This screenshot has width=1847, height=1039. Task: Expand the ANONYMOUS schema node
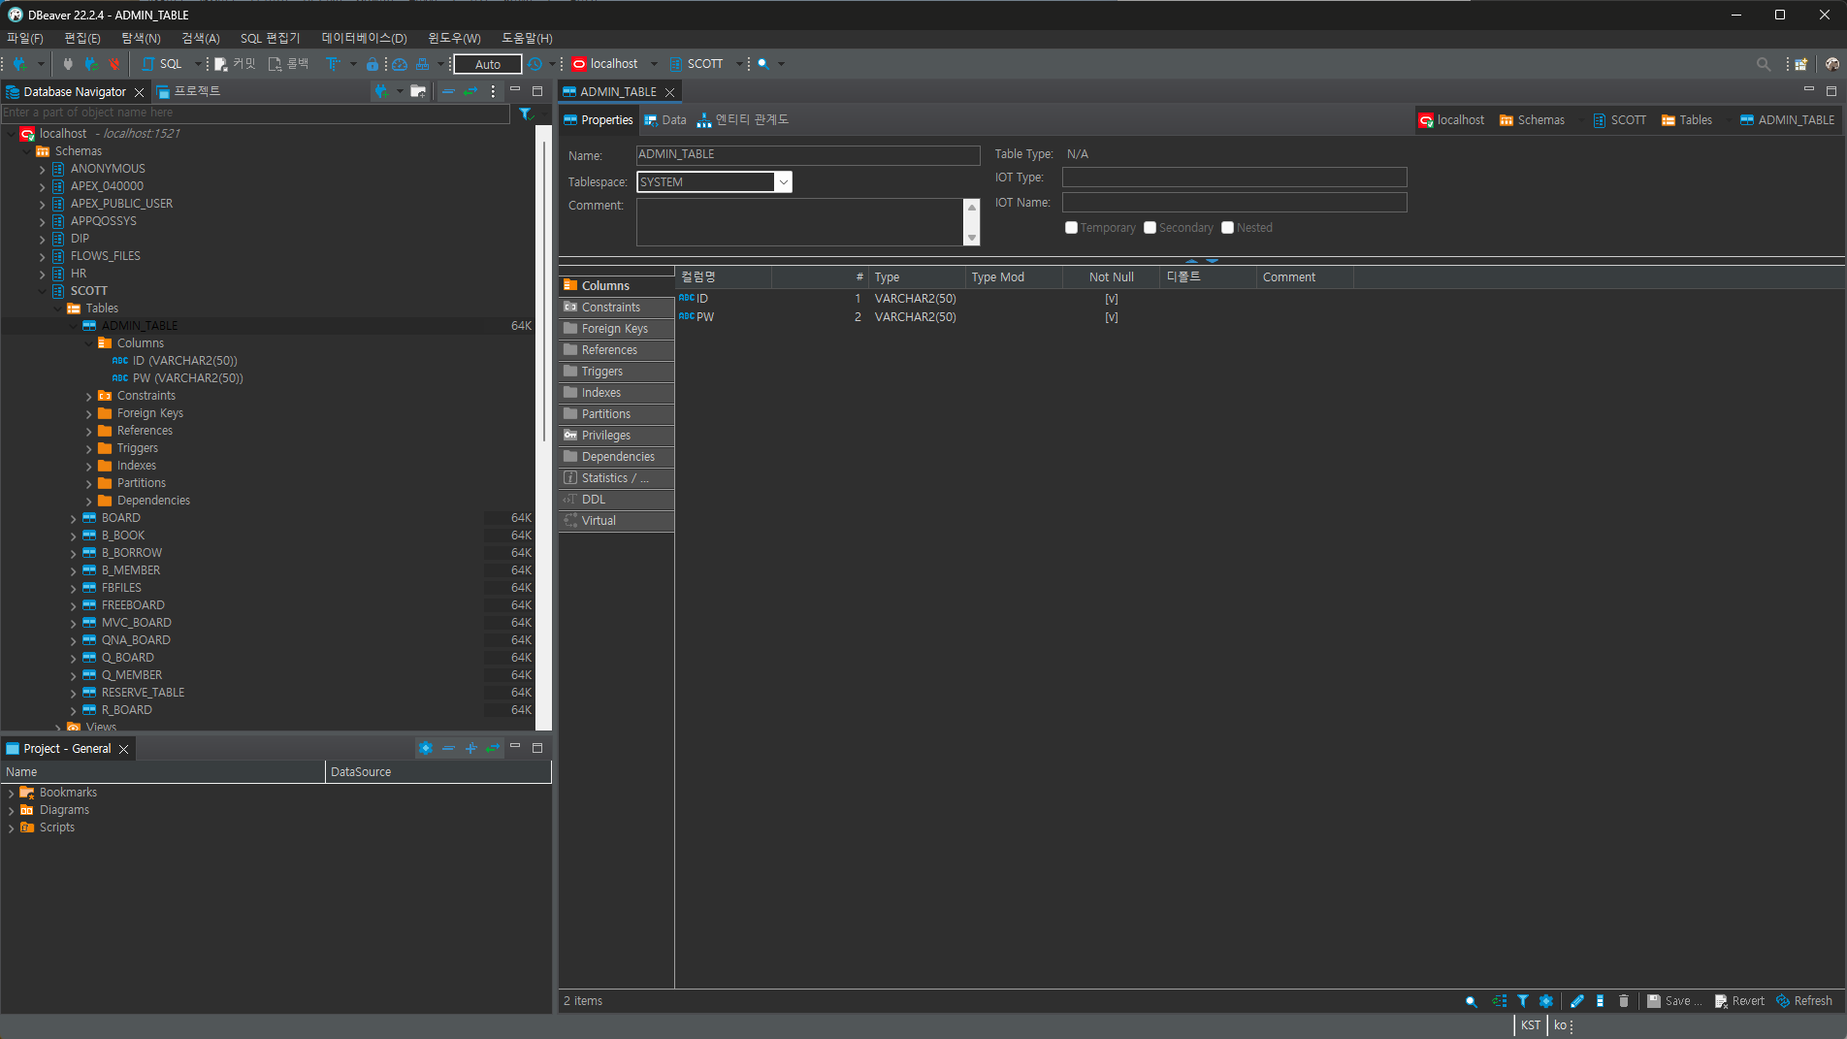(43, 169)
